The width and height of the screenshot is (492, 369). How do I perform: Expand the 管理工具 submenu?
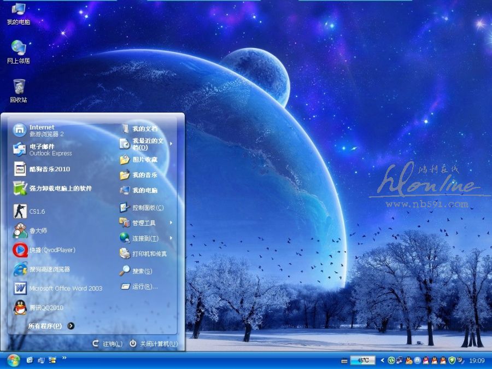coord(144,223)
